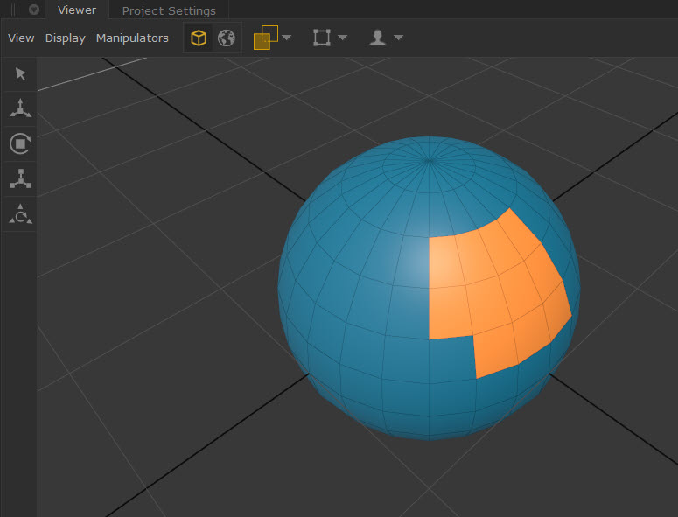Image resolution: width=678 pixels, height=517 pixels.
Task: Select the arrow selection tool
Action: point(20,74)
